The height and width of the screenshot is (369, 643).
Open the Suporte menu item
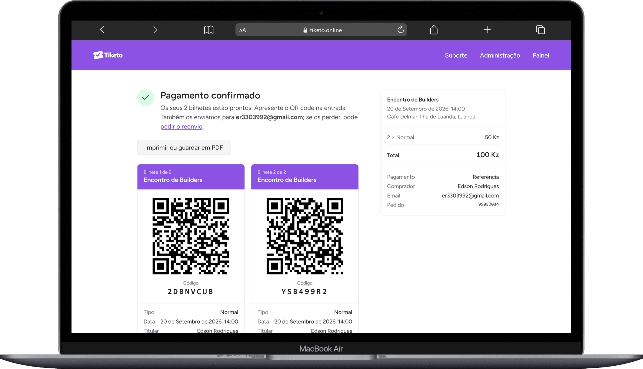pyautogui.click(x=456, y=55)
